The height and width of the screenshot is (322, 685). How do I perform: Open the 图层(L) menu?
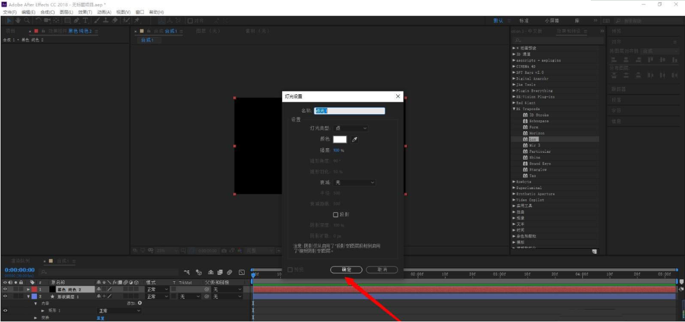point(67,12)
